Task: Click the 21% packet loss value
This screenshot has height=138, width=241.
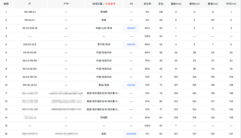Action: pyautogui.click(x=147, y=101)
